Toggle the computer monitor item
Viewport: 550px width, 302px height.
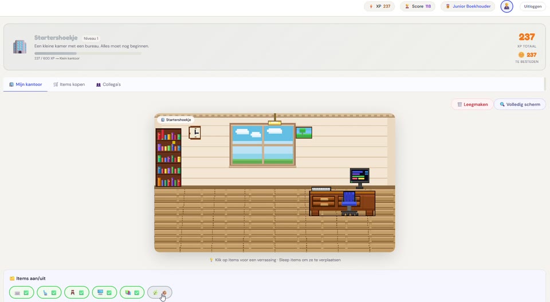pos(104,292)
